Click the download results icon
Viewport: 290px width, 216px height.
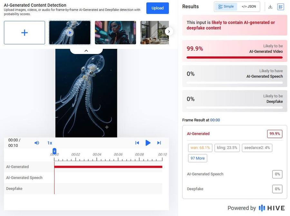[x=270, y=7]
